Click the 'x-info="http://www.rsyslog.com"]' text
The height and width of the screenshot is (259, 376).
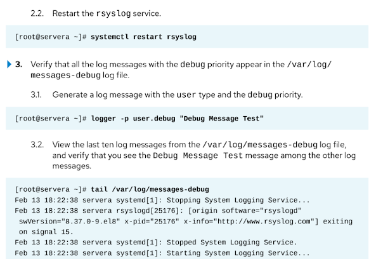coord(251,222)
